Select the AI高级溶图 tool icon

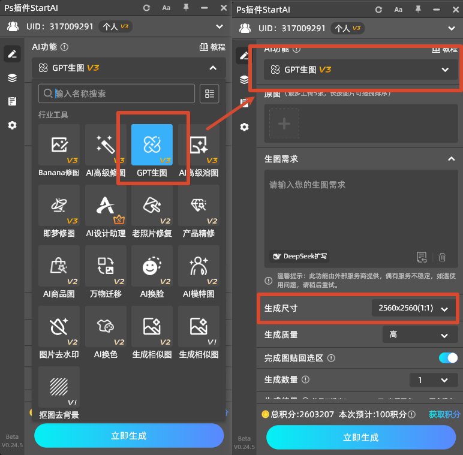pyautogui.click(x=199, y=144)
